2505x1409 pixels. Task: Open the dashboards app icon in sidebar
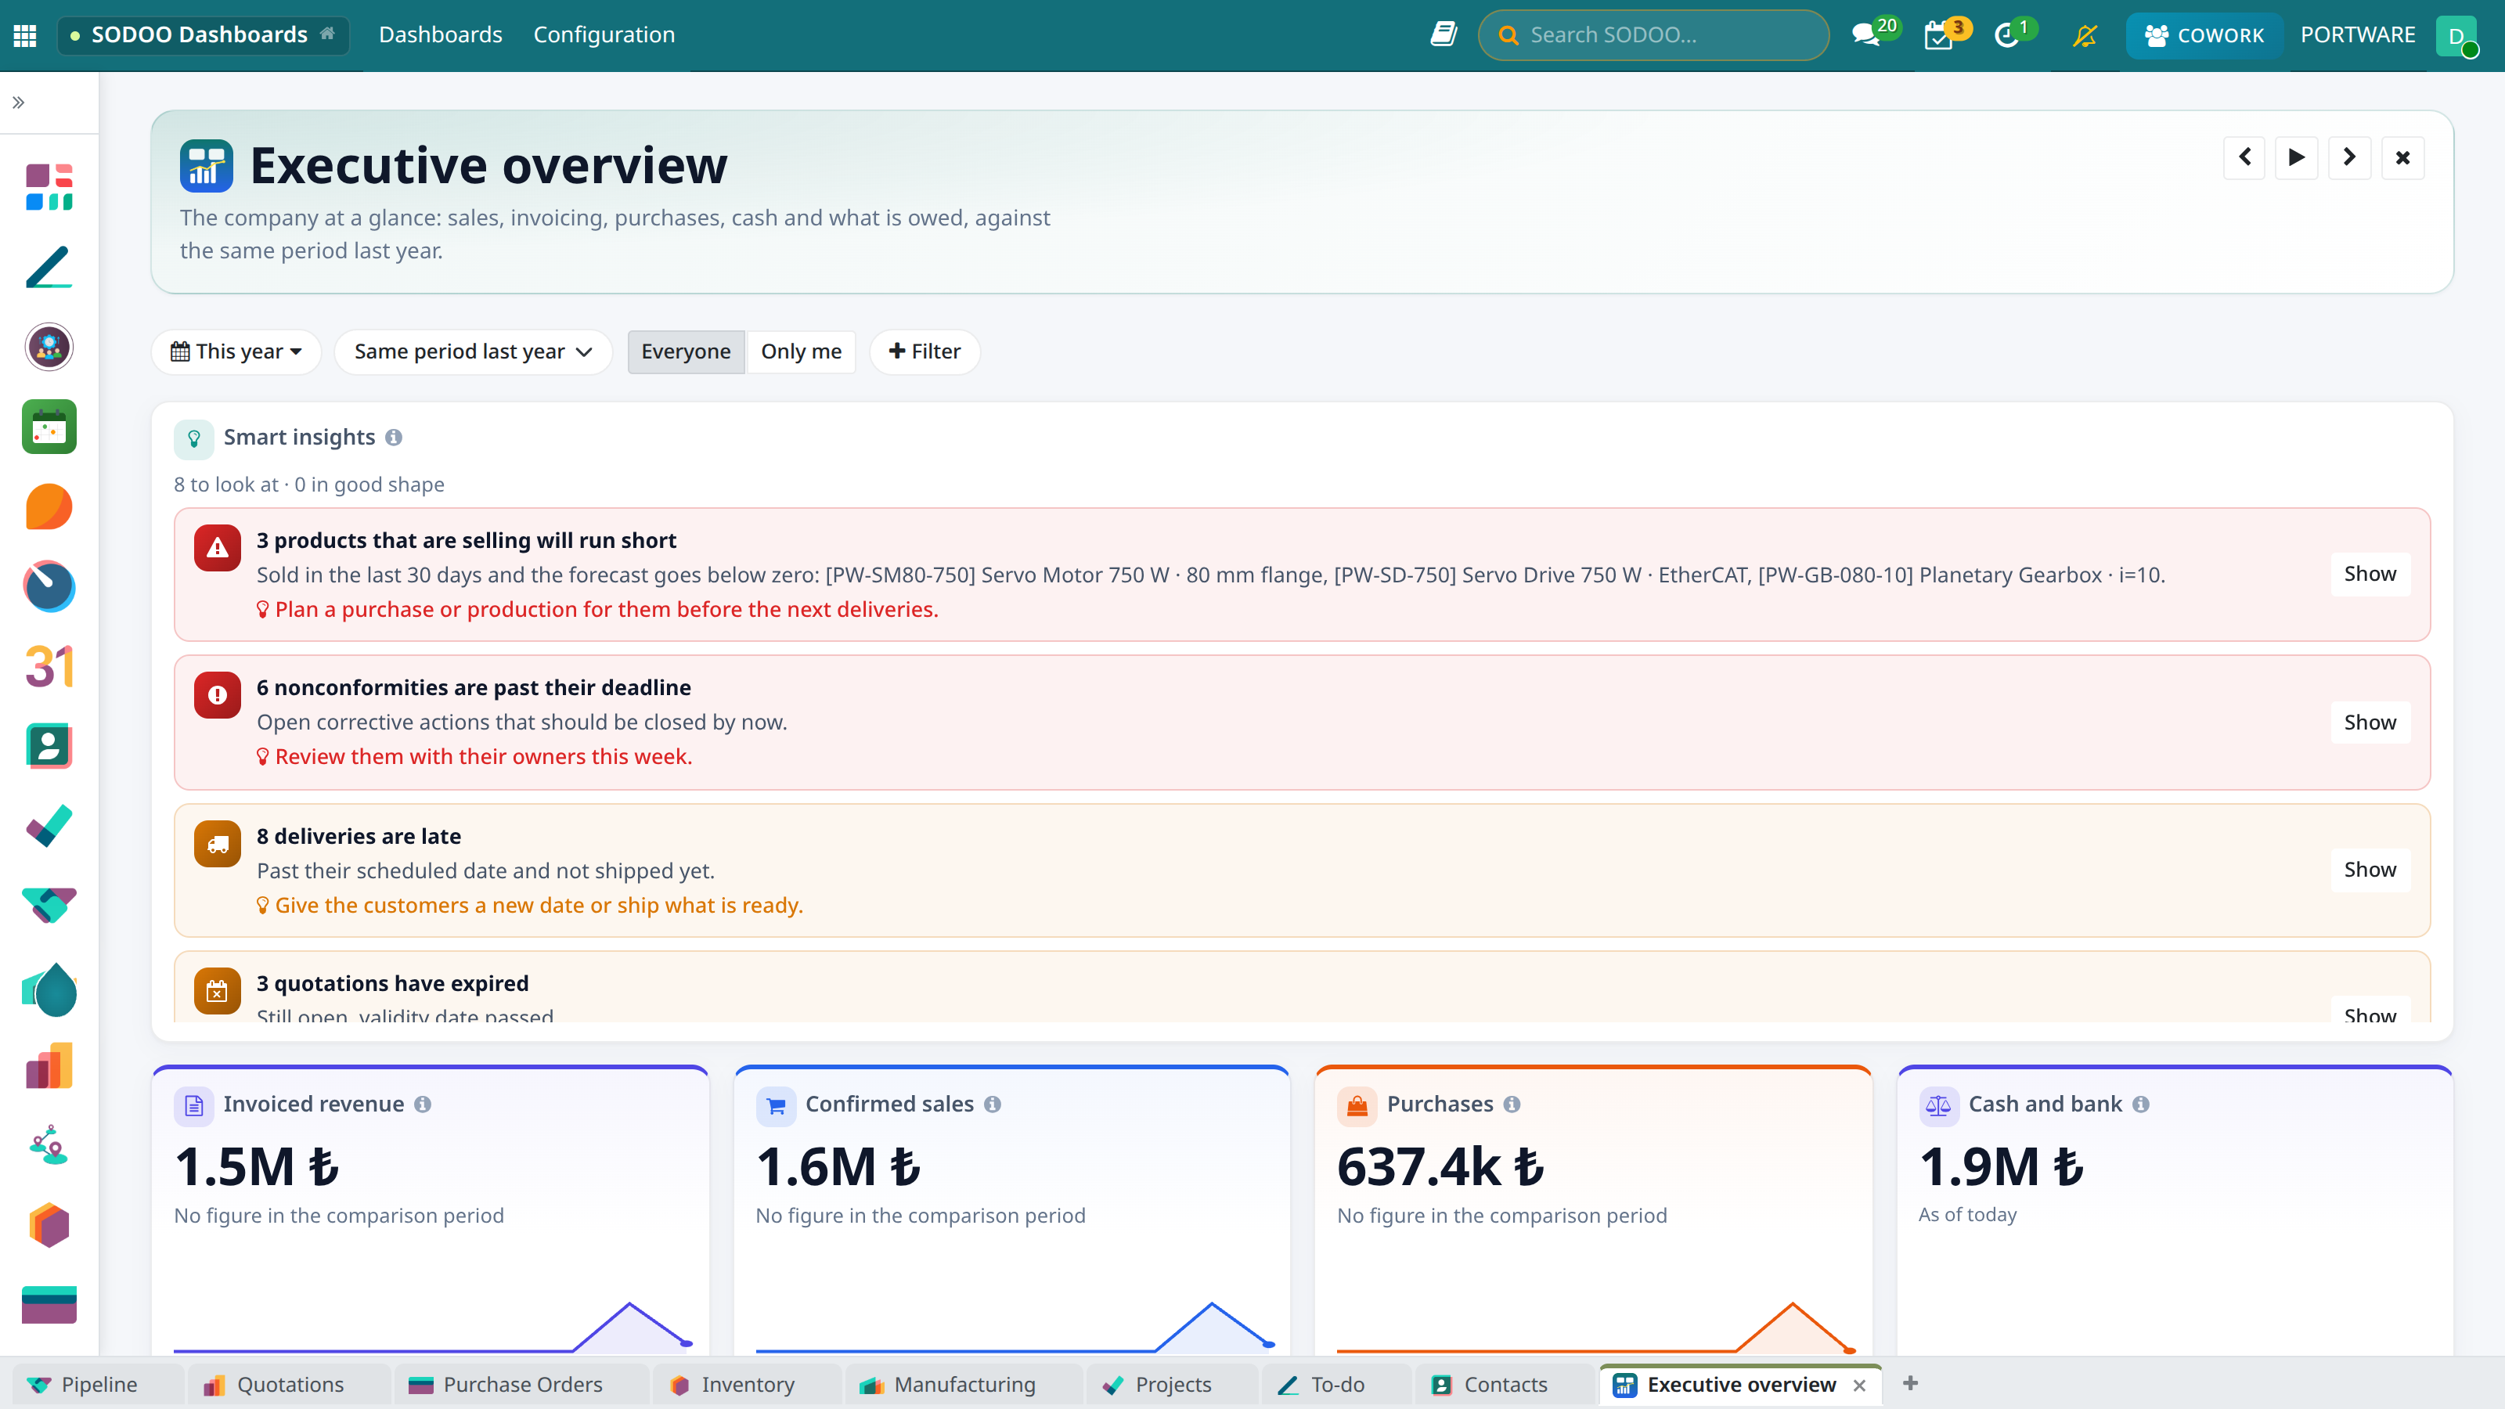(x=49, y=187)
